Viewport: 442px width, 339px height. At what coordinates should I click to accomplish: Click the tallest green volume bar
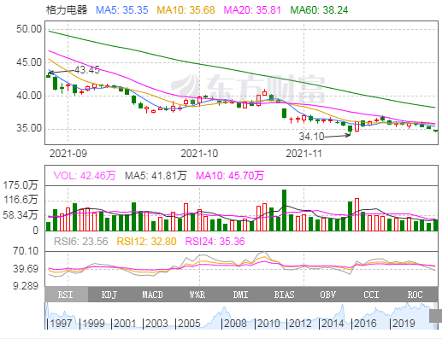click(x=284, y=210)
